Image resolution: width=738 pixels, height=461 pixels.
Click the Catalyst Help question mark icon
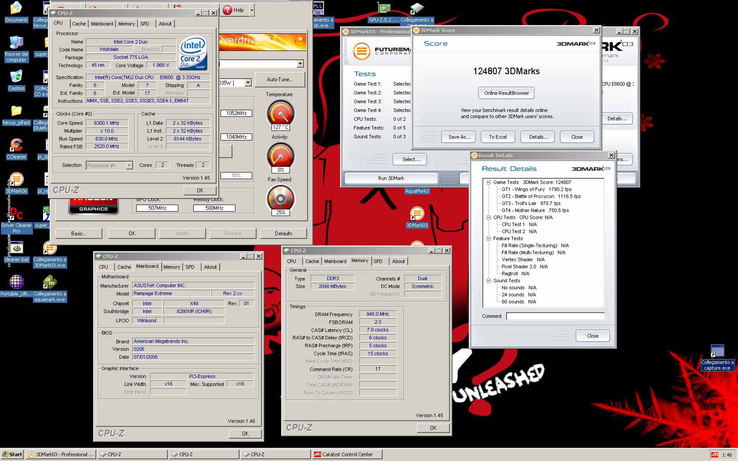[227, 10]
